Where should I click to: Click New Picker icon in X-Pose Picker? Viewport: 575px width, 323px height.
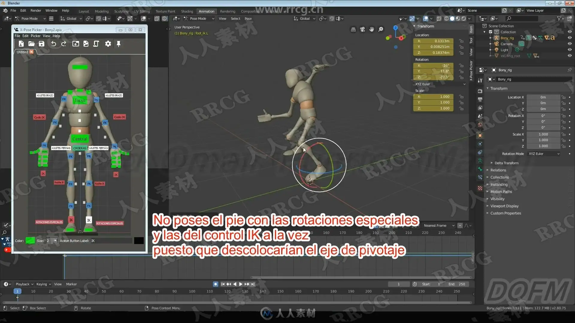tap(21, 44)
